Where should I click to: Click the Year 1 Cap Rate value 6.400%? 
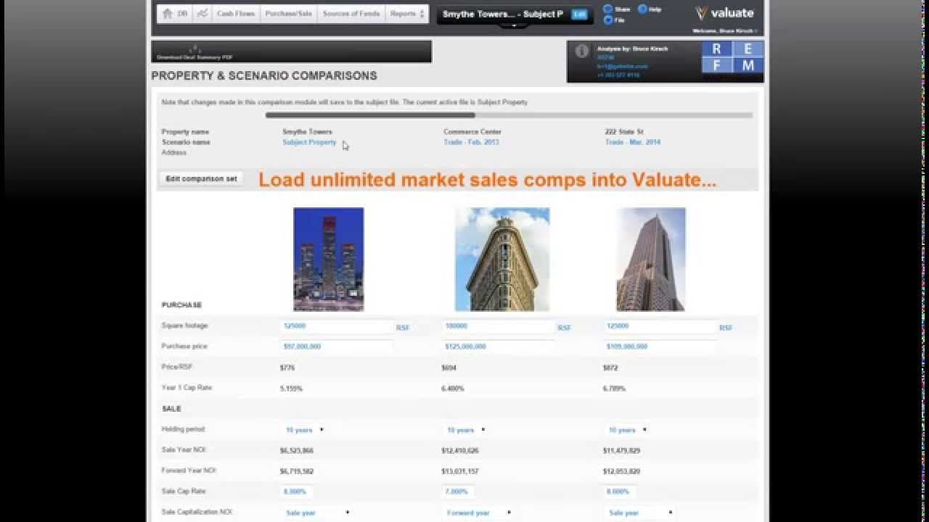453,389
